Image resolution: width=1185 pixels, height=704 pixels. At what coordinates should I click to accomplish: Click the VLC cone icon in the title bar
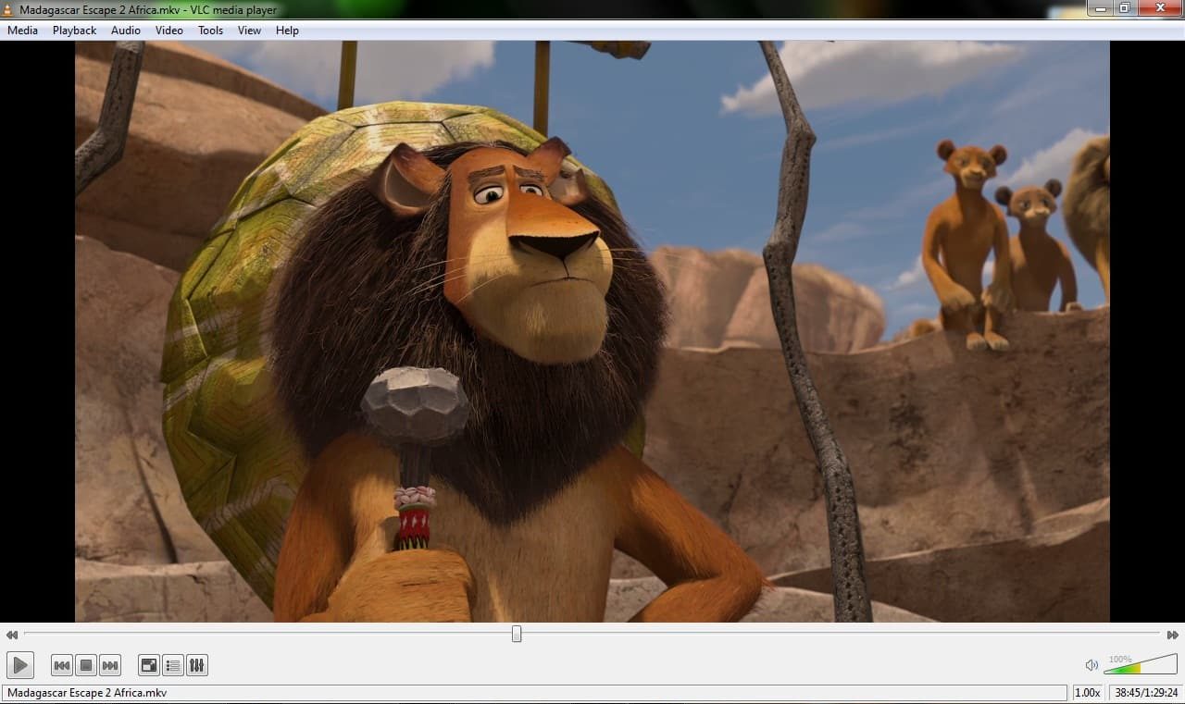click(x=7, y=9)
